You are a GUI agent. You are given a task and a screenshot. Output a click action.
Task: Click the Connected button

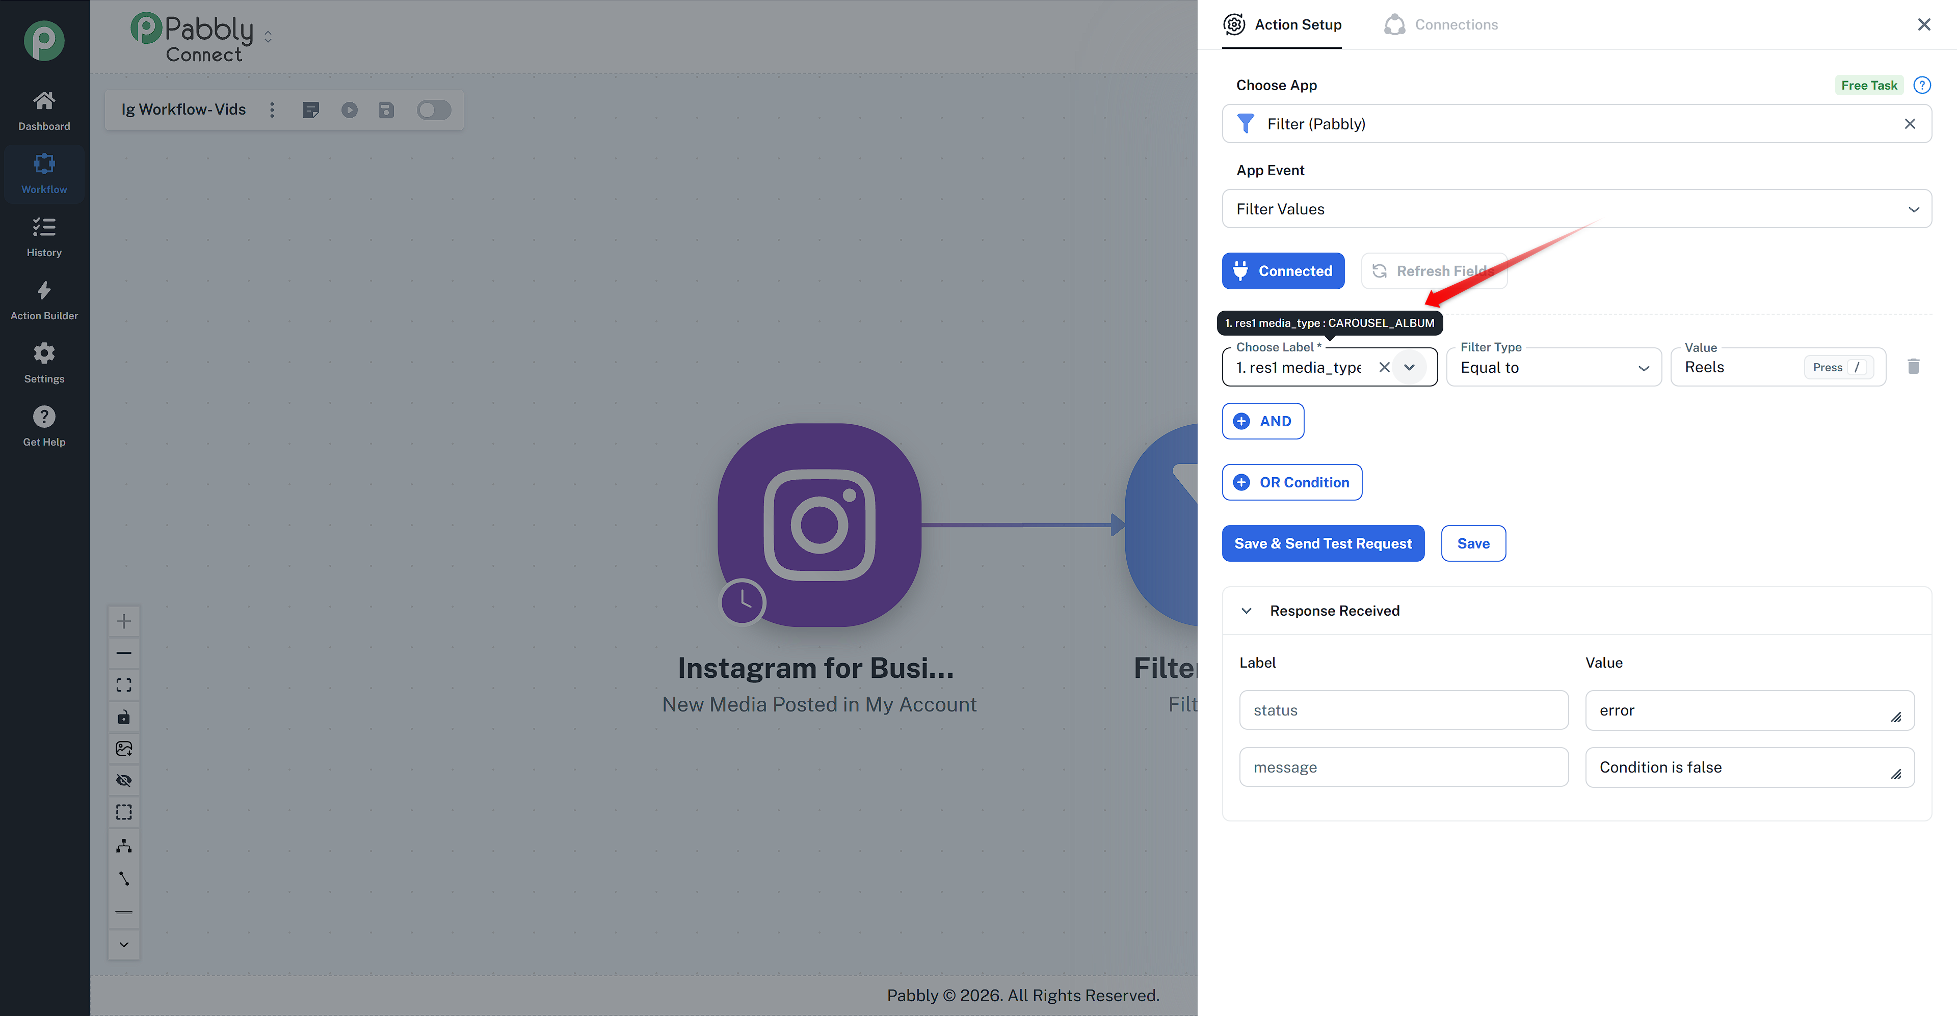pos(1283,271)
